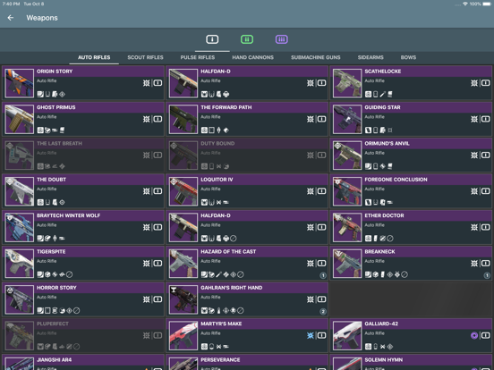This screenshot has width=494, height=370.
Task: Select The Last Breath weapon name
Action: [59, 144]
